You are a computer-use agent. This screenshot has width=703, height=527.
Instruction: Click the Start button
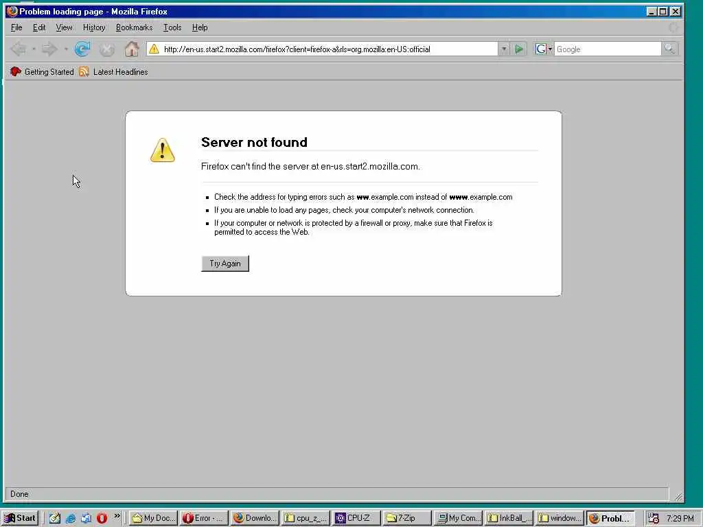[20, 518]
